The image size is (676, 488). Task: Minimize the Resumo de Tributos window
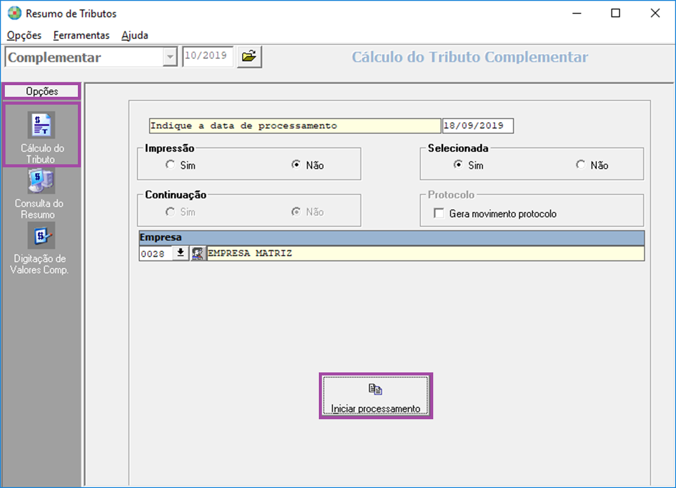point(576,13)
